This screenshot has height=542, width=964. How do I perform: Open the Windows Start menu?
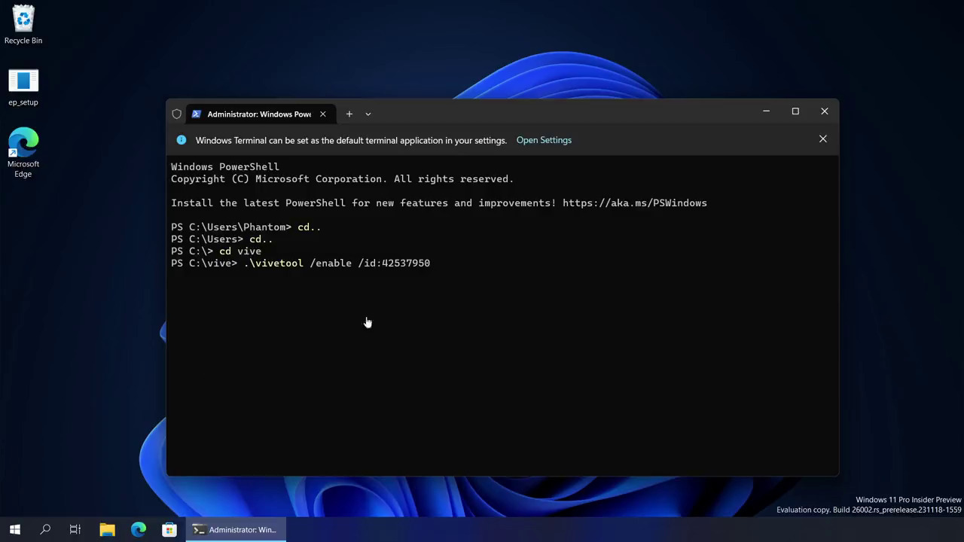pyautogui.click(x=14, y=529)
